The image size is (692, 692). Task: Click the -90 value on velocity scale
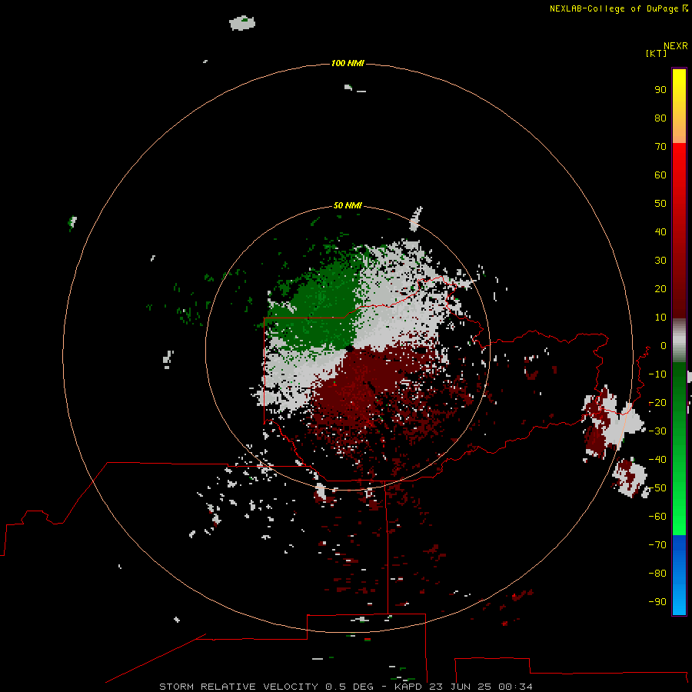coord(657,601)
